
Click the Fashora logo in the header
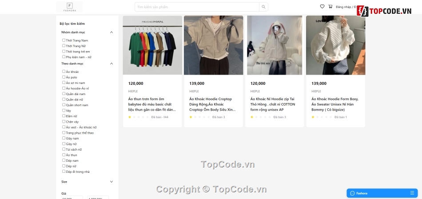click(x=69, y=7)
